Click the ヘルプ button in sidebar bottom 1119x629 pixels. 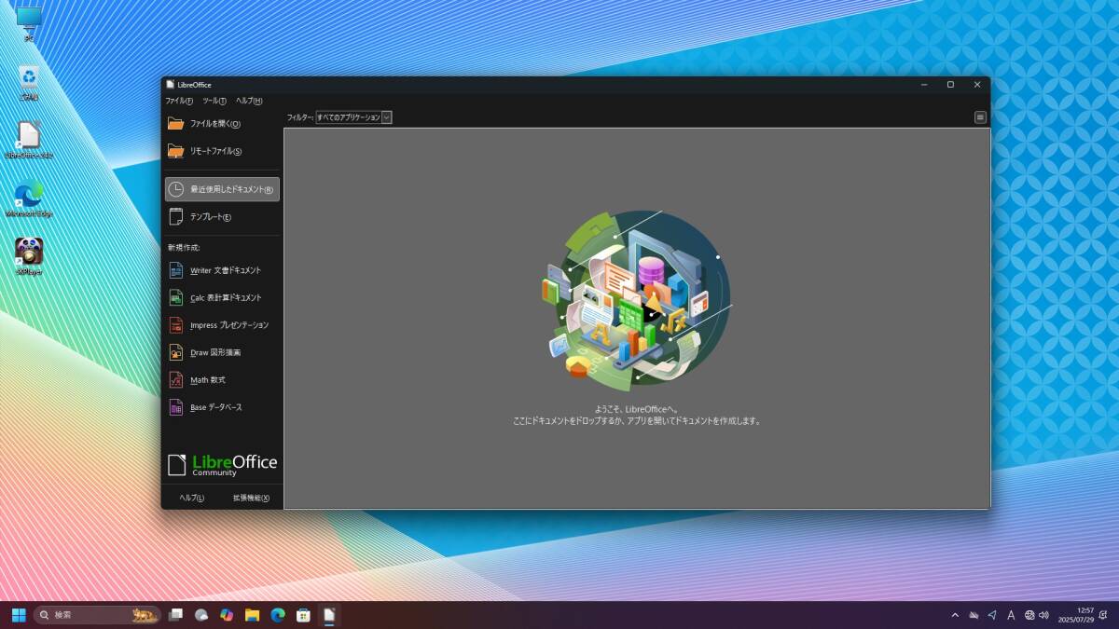[192, 498]
